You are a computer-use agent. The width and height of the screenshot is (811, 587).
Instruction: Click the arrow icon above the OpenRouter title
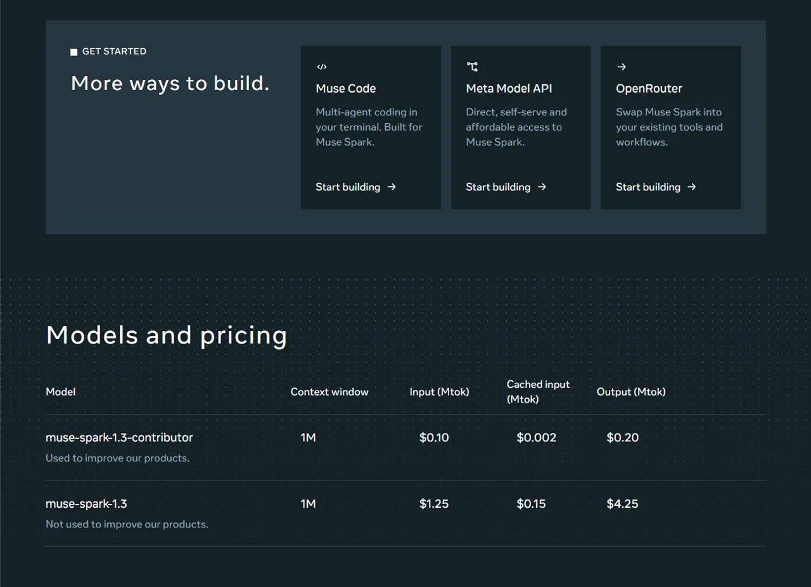(622, 67)
